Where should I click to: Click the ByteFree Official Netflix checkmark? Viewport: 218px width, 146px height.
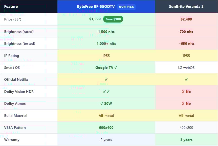pyautogui.click(x=106, y=79)
